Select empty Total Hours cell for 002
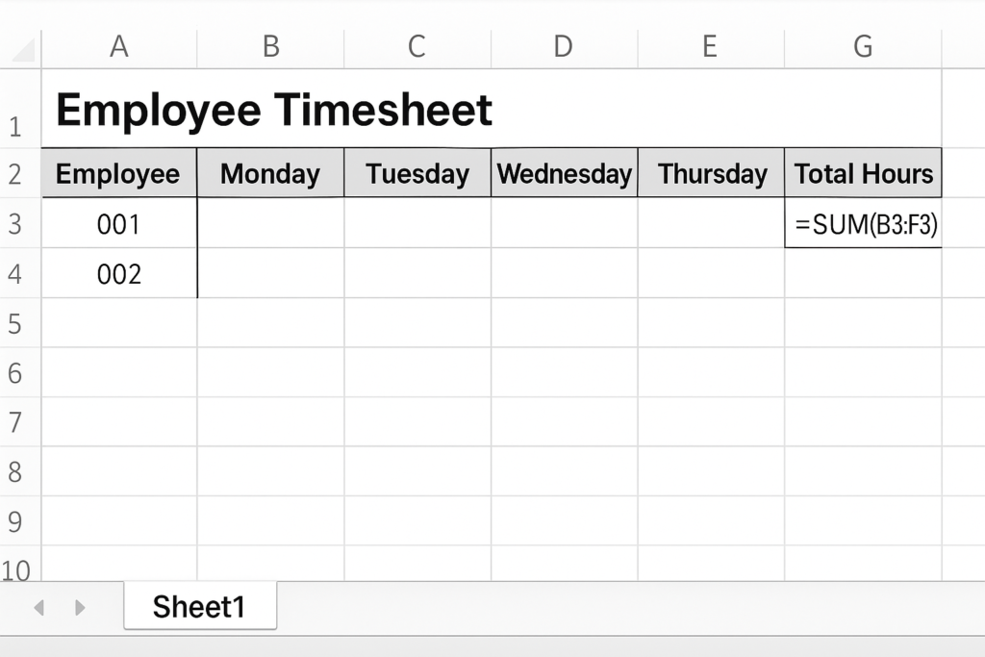Viewport: 985px width, 657px height. pyautogui.click(x=863, y=273)
